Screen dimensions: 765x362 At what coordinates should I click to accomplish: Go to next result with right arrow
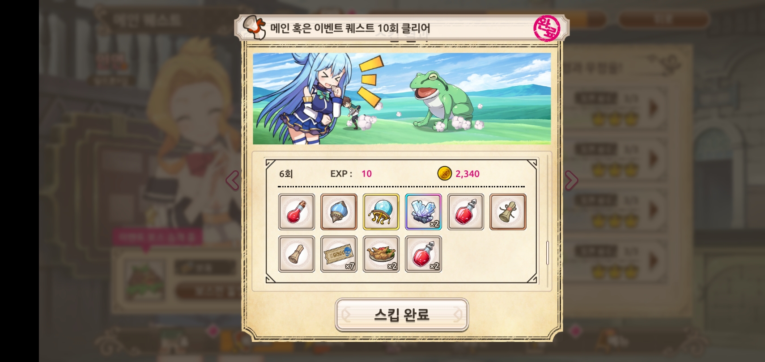(x=571, y=180)
